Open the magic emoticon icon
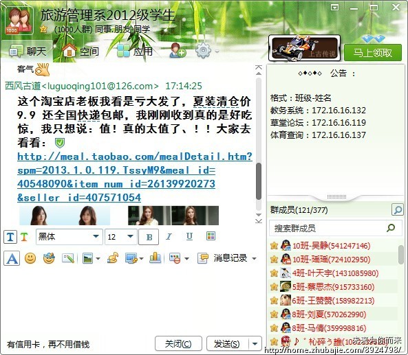 [x=49, y=258]
